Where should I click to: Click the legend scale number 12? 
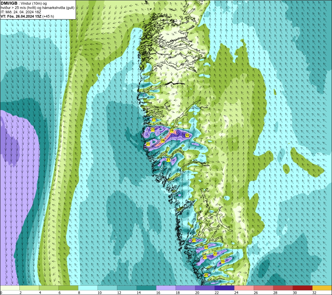(x=119, y=293)
